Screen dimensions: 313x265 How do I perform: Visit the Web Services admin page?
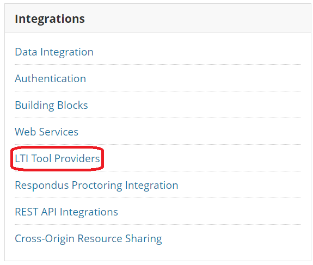[46, 132]
